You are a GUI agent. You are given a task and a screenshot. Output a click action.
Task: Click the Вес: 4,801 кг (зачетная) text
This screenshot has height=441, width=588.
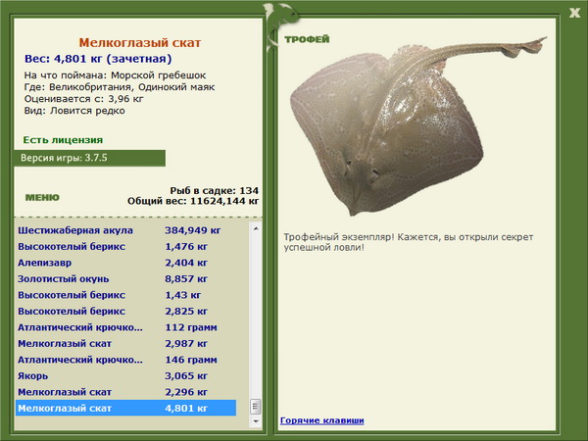tap(98, 59)
